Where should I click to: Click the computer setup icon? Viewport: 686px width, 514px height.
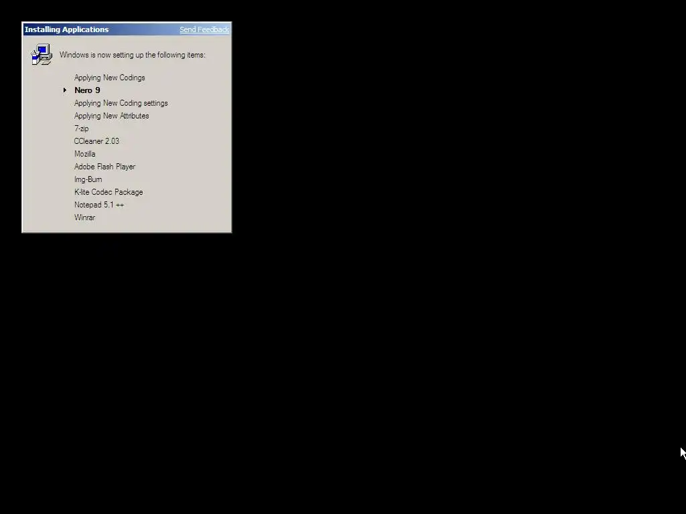pyautogui.click(x=42, y=55)
